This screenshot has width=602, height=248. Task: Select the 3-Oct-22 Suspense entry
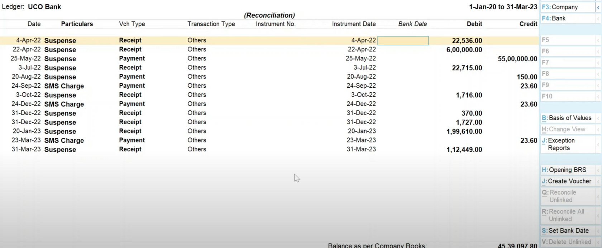coord(269,95)
